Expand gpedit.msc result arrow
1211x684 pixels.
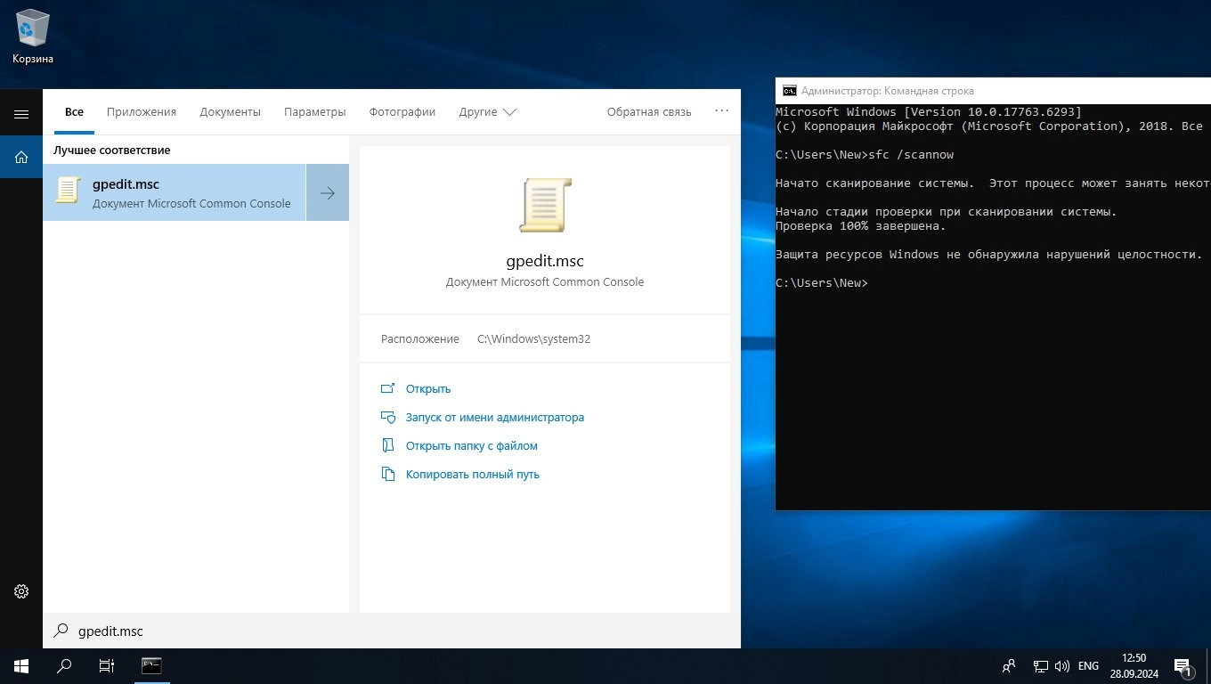pos(328,192)
